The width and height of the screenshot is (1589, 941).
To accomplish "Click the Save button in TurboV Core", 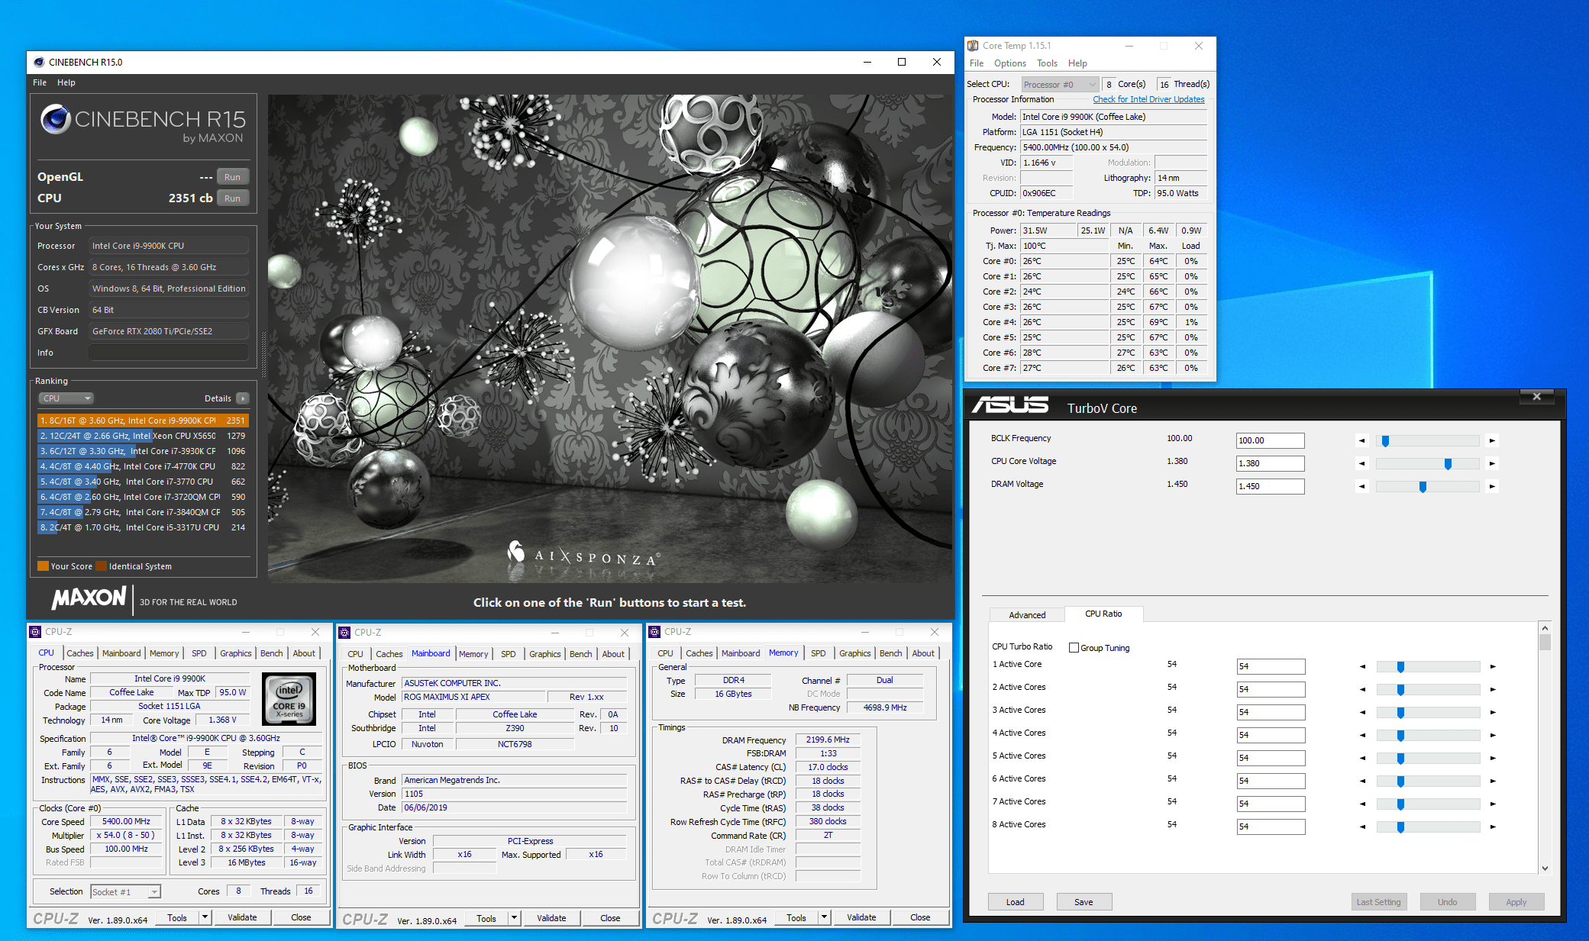I will click(x=1084, y=902).
